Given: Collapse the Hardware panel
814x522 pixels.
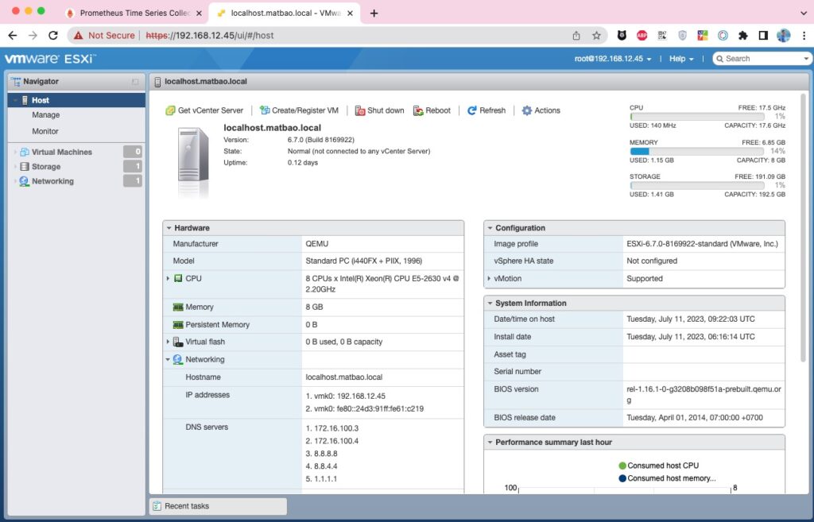Looking at the screenshot, I should click(169, 228).
